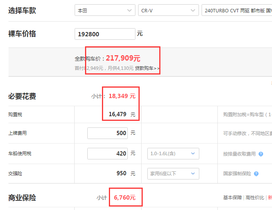Click the 车船使用税 row label
Viewport: 272px width, 210px height.
pyautogui.click(x=20, y=154)
